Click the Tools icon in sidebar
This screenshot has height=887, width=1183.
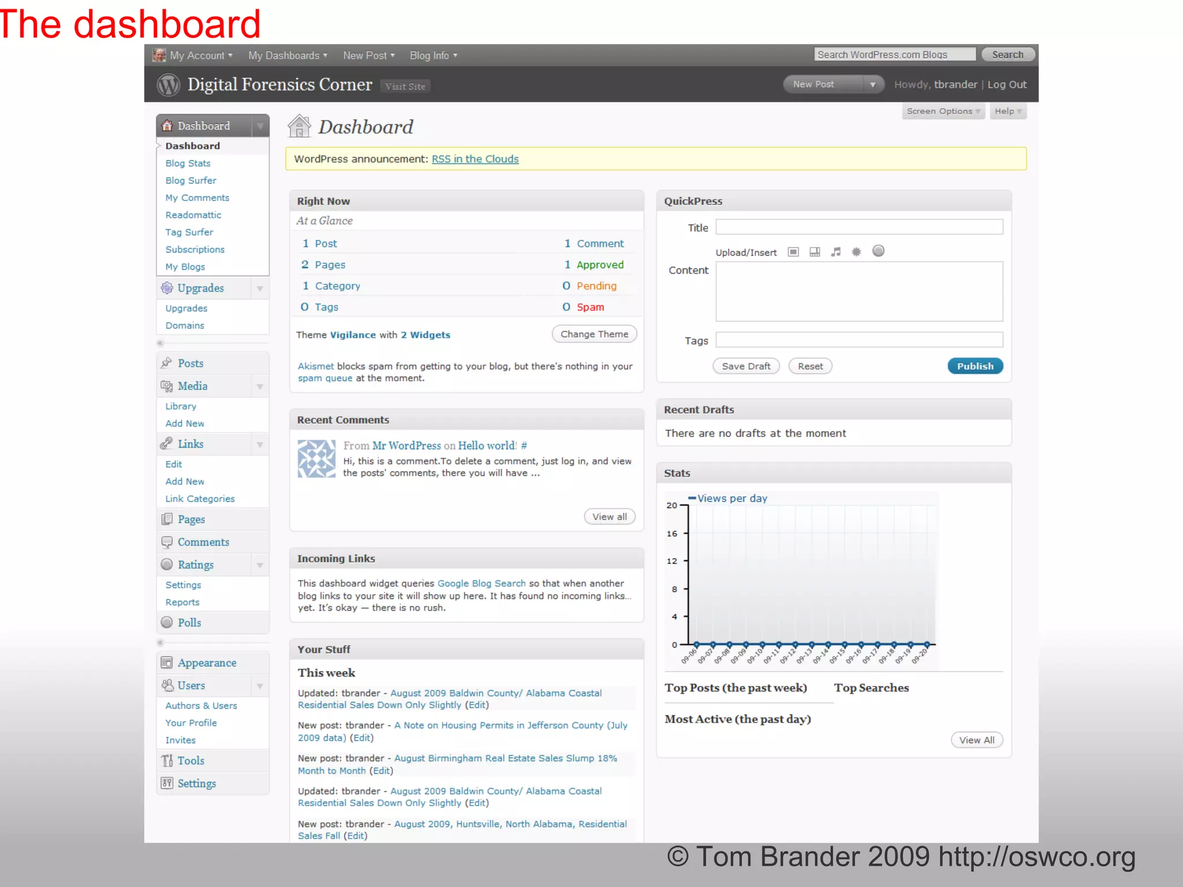point(167,760)
